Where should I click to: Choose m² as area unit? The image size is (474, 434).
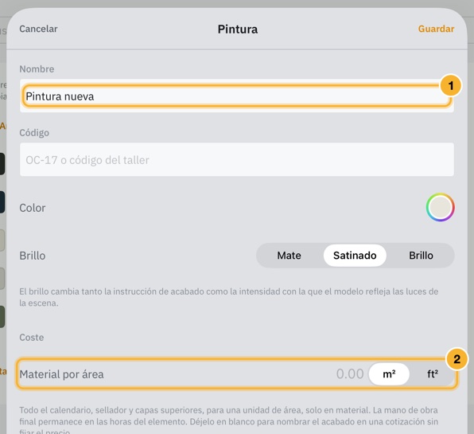[389, 374]
